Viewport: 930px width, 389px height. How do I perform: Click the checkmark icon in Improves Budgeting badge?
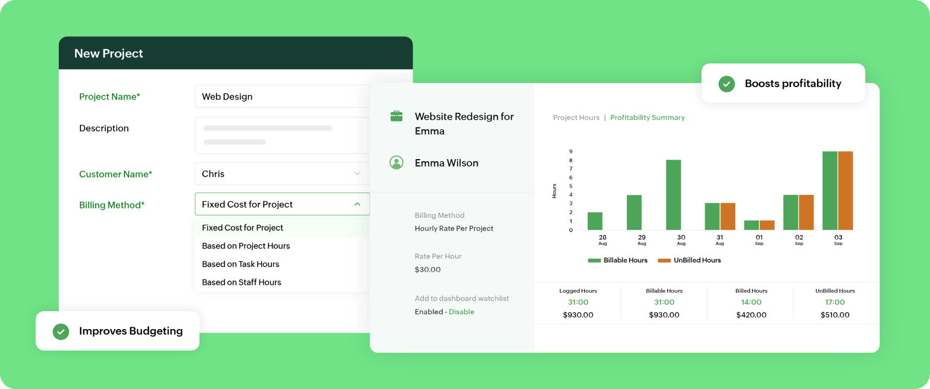coord(61,331)
